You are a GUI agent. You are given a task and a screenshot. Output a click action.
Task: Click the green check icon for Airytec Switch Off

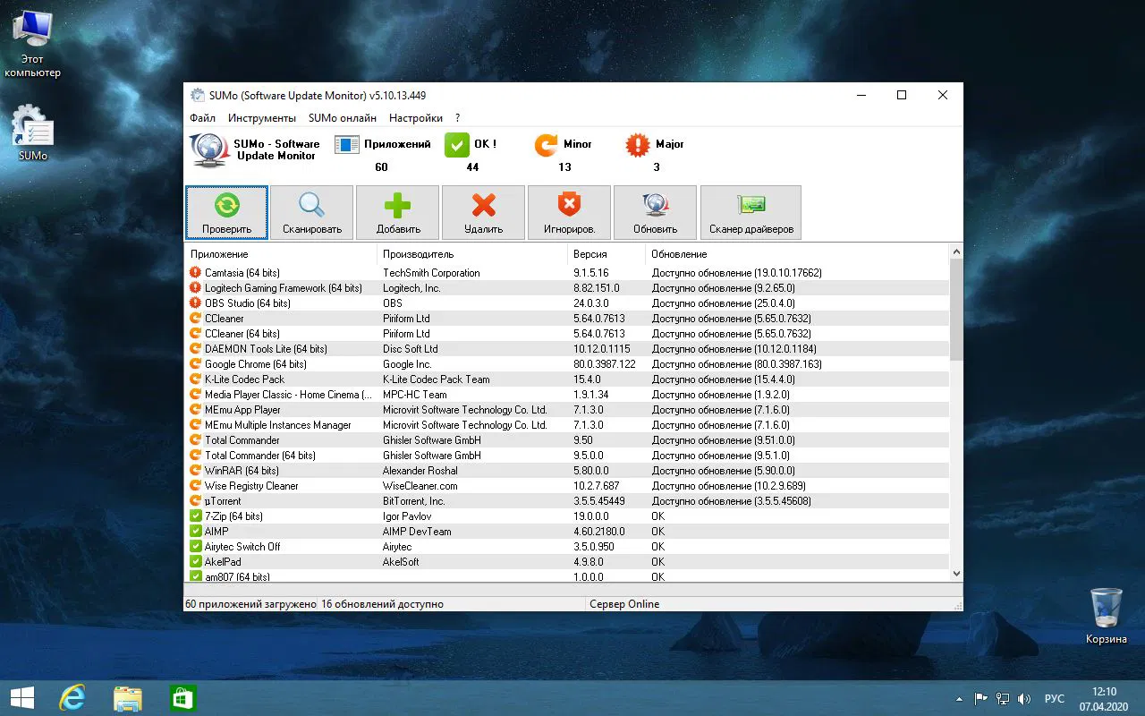(196, 547)
